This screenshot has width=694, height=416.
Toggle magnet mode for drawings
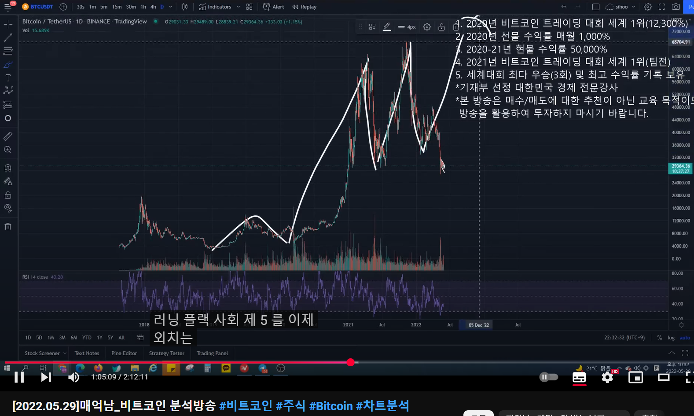click(x=8, y=168)
